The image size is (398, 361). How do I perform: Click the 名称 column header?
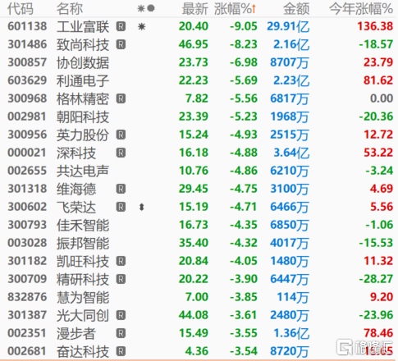point(70,9)
